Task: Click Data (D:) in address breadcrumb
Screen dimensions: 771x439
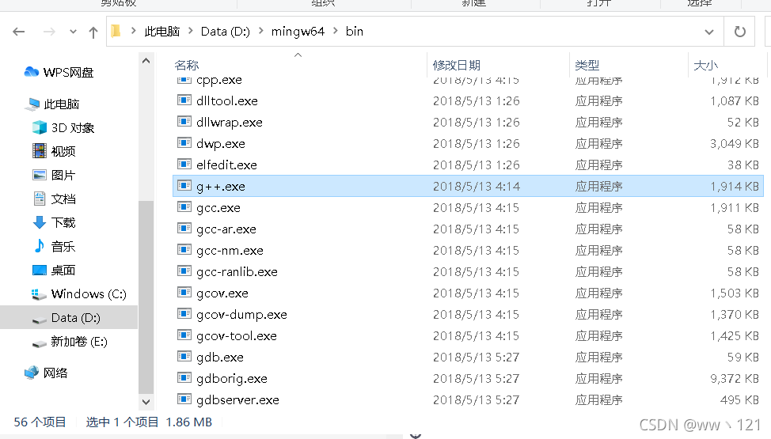Action: pyautogui.click(x=225, y=32)
